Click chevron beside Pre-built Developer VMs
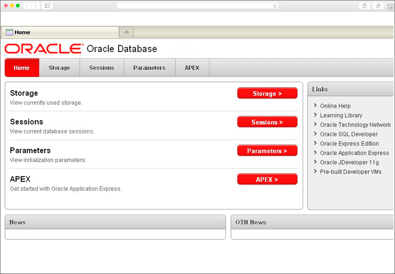Image resolution: width=395 pixels, height=274 pixels. click(x=315, y=172)
